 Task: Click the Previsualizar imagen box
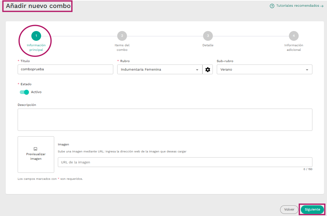pyautogui.click(x=36, y=155)
